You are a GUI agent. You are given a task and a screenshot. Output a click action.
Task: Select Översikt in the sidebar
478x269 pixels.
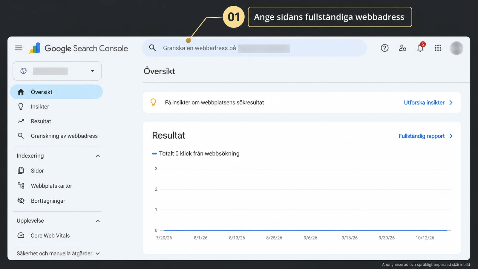click(56, 92)
